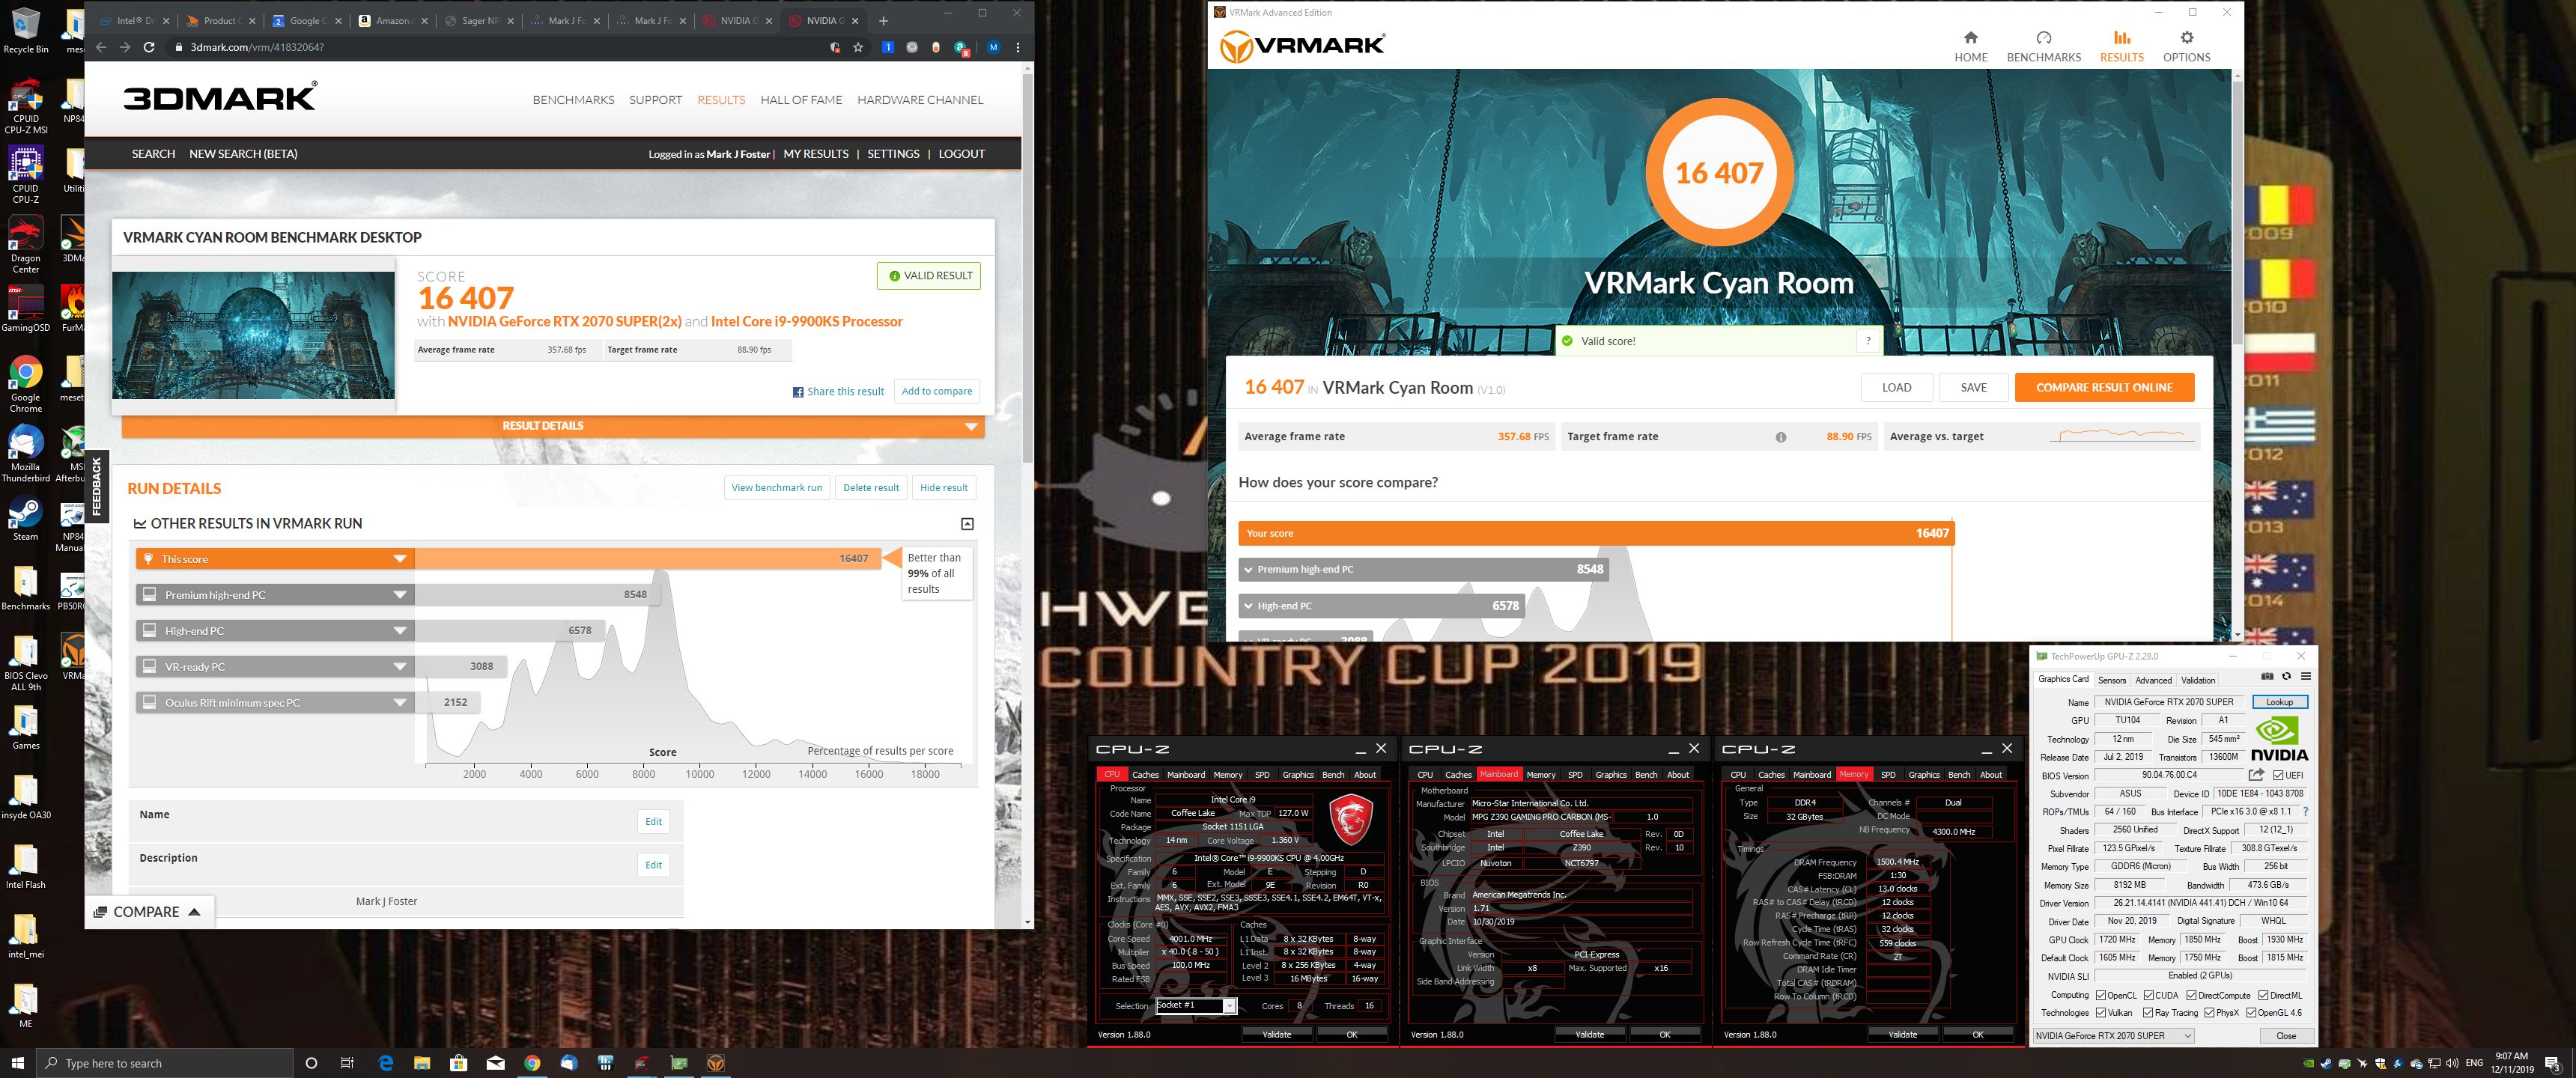
Task: Toggle the OpenCL checkbox in GPU-Z
Action: (2101, 995)
